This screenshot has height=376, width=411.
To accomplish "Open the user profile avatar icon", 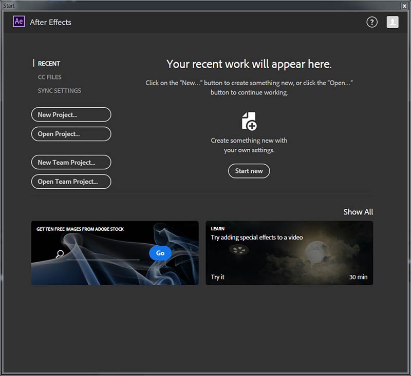I will click(x=393, y=22).
